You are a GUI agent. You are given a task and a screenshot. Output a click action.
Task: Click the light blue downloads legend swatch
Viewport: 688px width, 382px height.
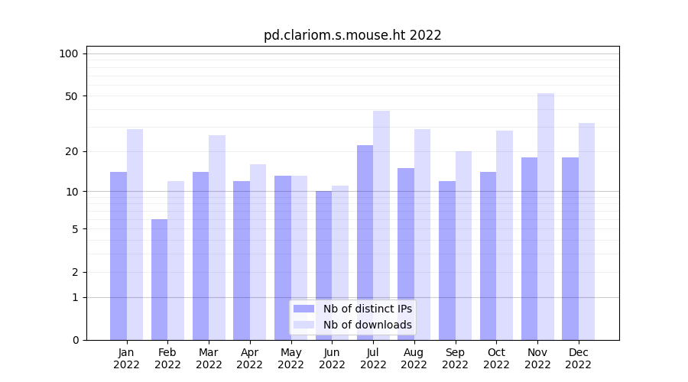303,325
